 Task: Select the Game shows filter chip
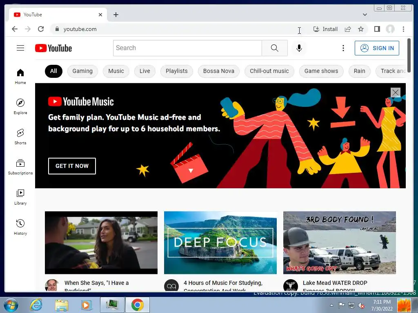[321, 71]
